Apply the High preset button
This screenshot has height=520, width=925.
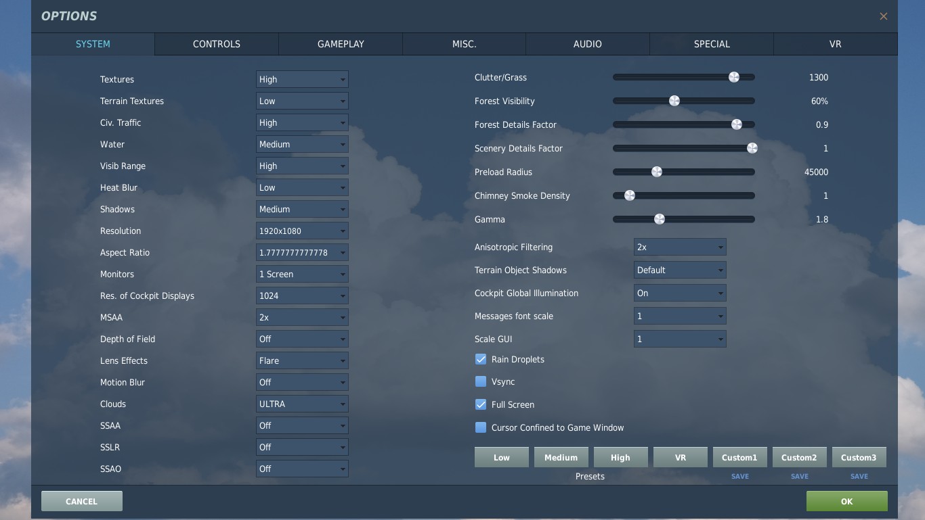[620, 457]
